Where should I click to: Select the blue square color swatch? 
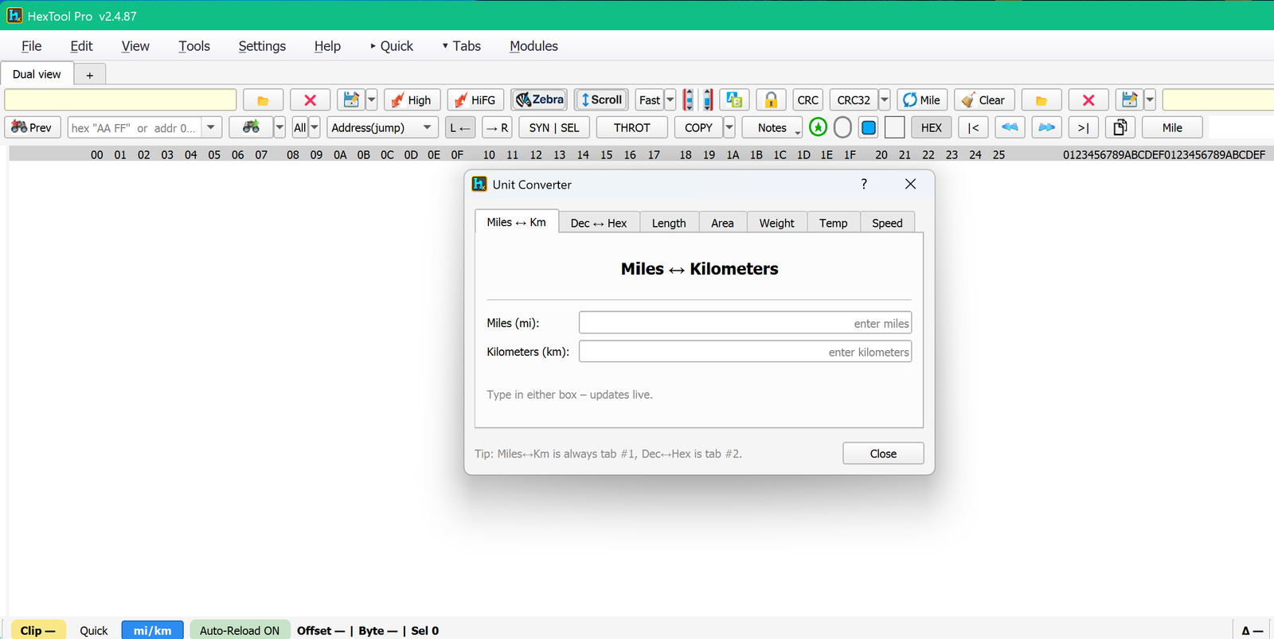(869, 127)
